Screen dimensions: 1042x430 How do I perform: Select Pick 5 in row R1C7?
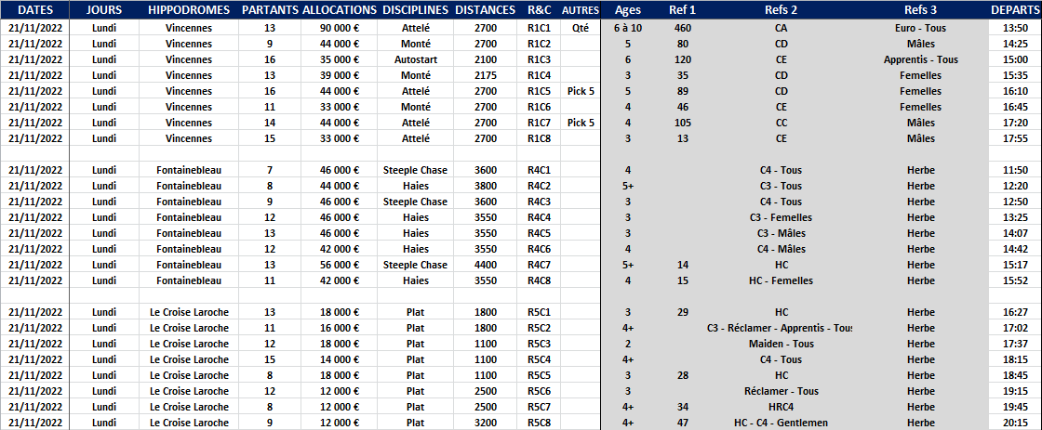coord(581,123)
